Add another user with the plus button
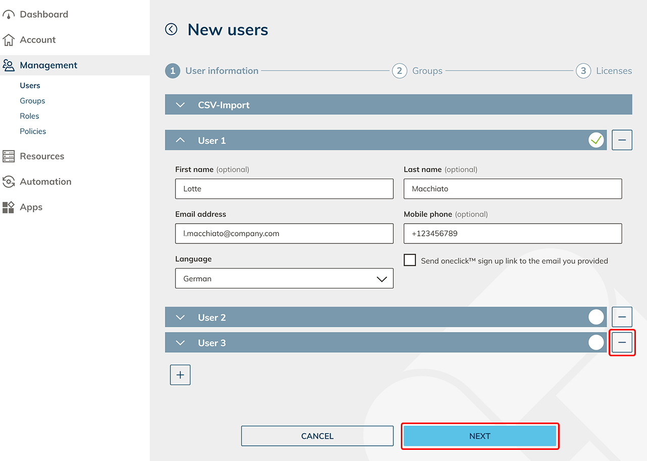The width and height of the screenshot is (647, 461). pyautogui.click(x=180, y=375)
